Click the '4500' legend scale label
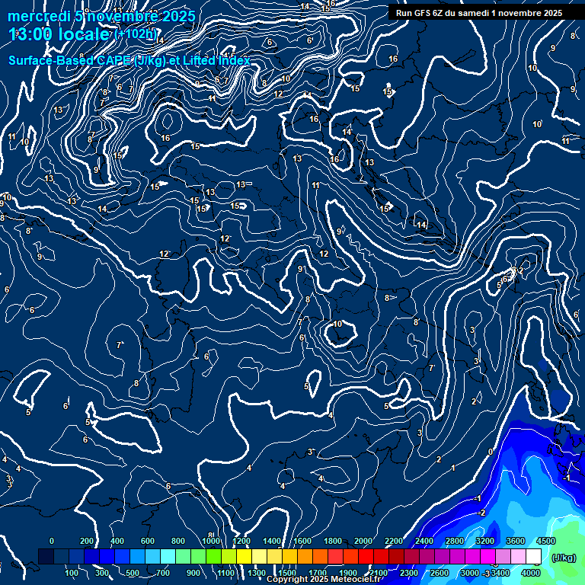The image size is (585, 585). tap(546, 541)
